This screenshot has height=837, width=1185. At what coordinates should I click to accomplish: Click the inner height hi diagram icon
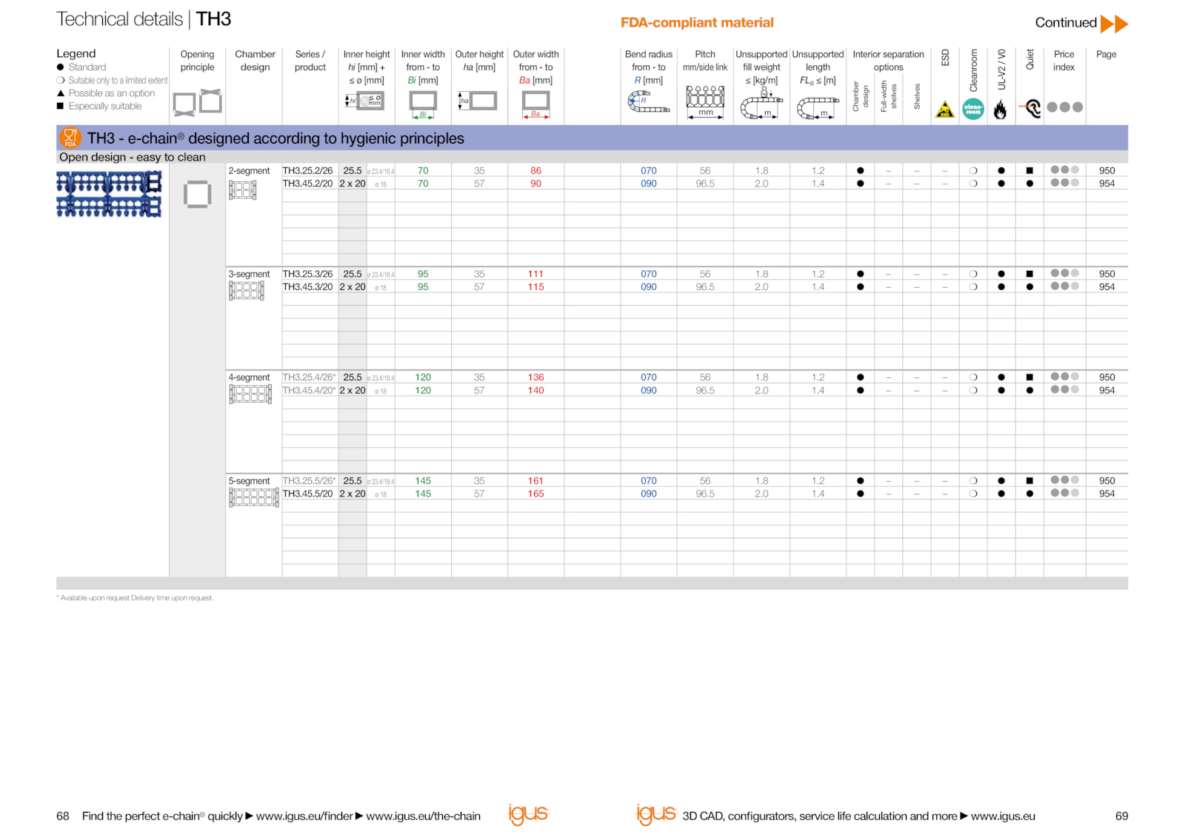pyautogui.click(x=365, y=101)
